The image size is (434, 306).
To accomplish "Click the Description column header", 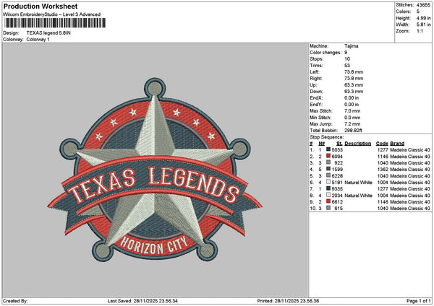I will point(357,144).
